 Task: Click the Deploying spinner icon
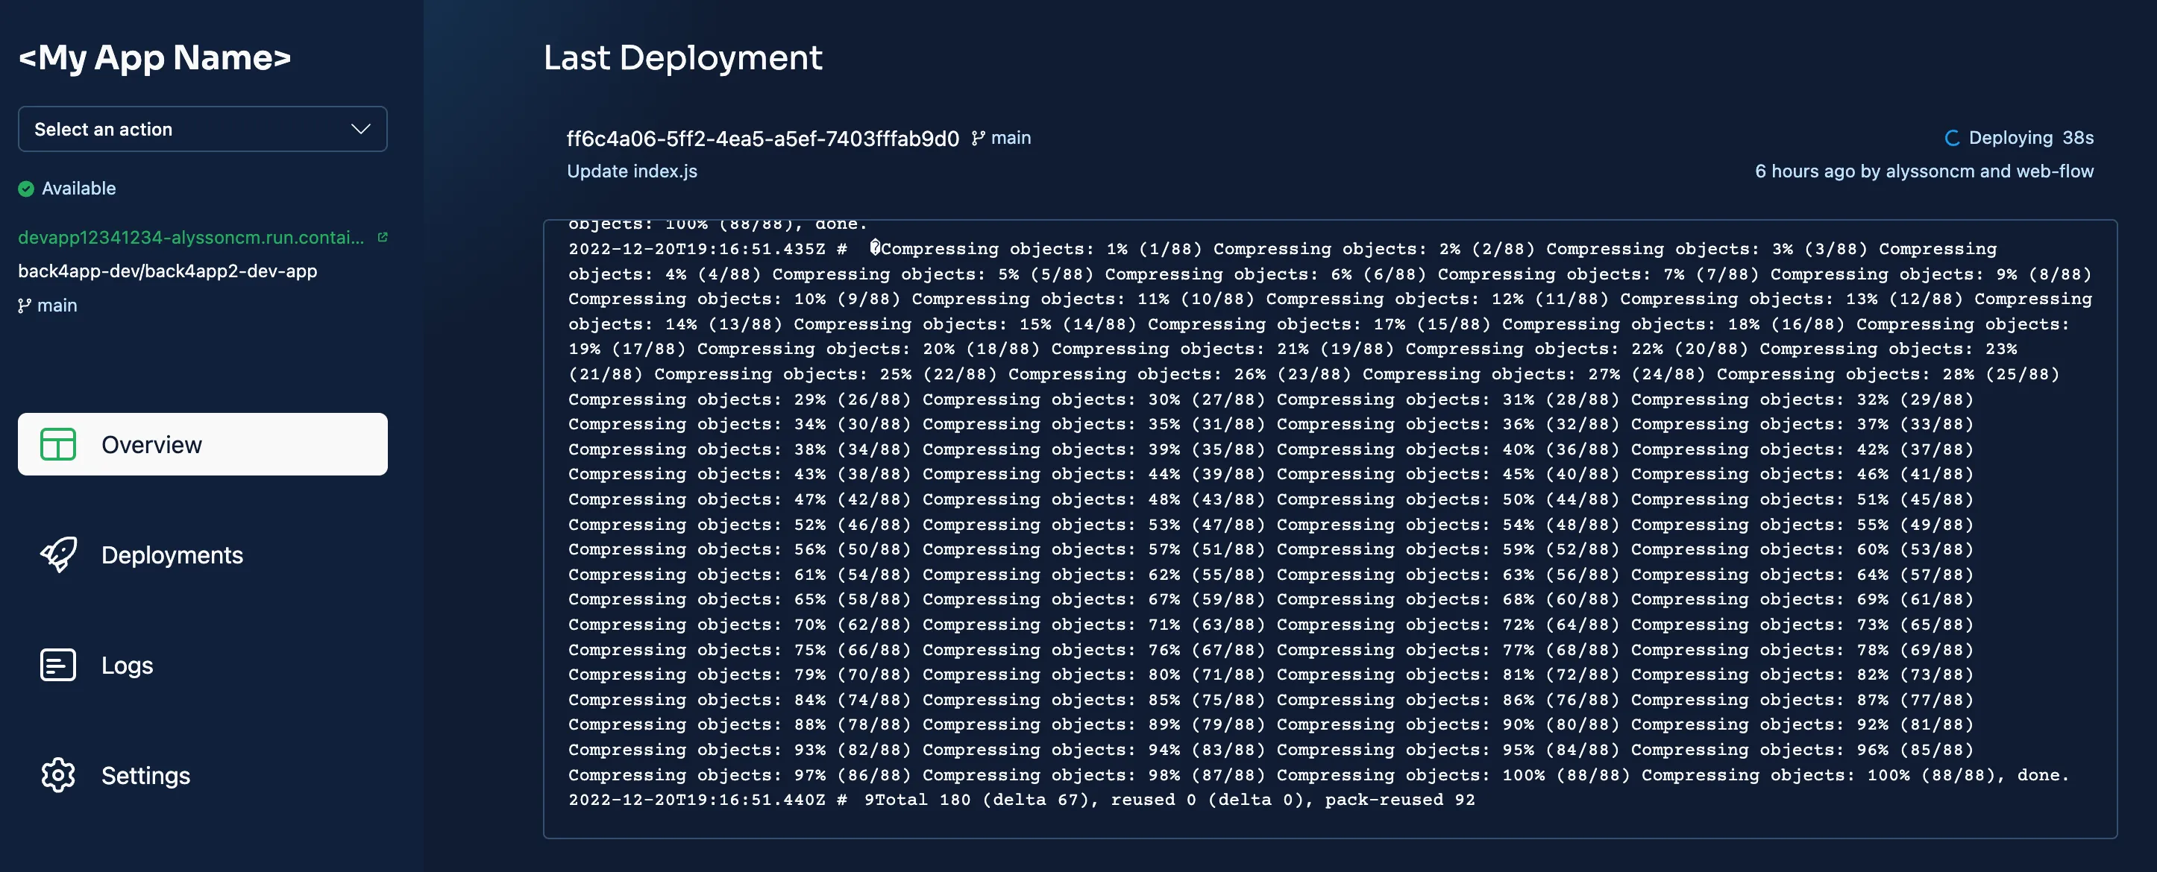1952,138
